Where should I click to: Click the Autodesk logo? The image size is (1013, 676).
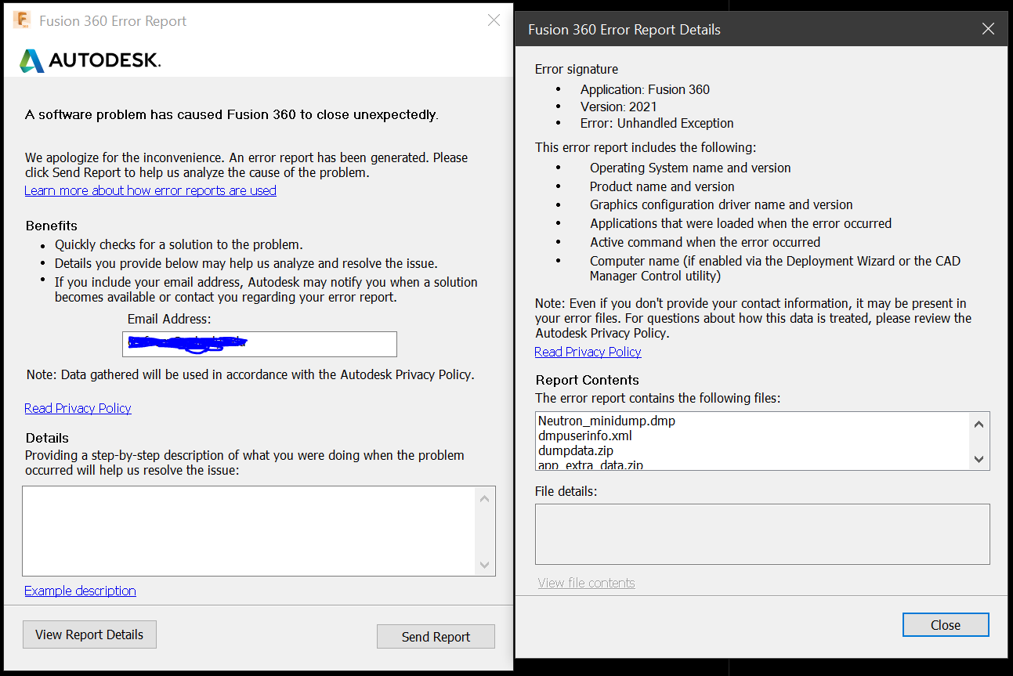pyautogui.click(x=90, y=60)
